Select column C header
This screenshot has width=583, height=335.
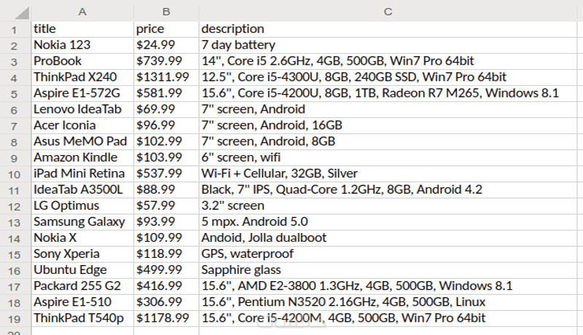tap(388, 12)
